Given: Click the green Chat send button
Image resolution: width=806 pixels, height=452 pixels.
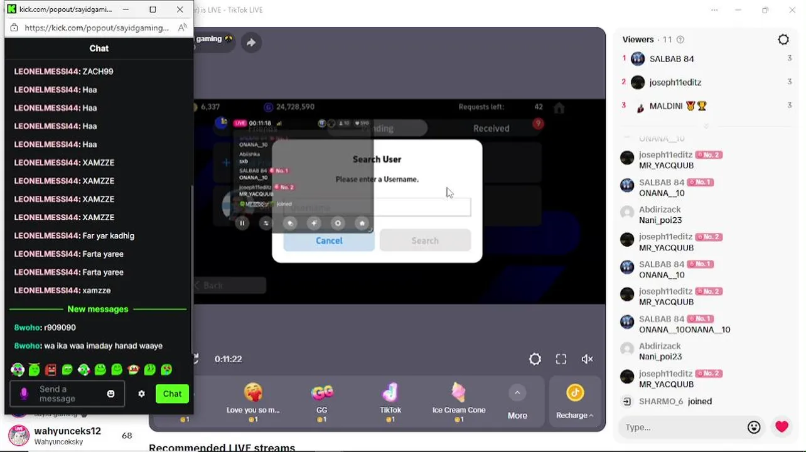Looking at the screenshot, I should (x=172, y=394).
